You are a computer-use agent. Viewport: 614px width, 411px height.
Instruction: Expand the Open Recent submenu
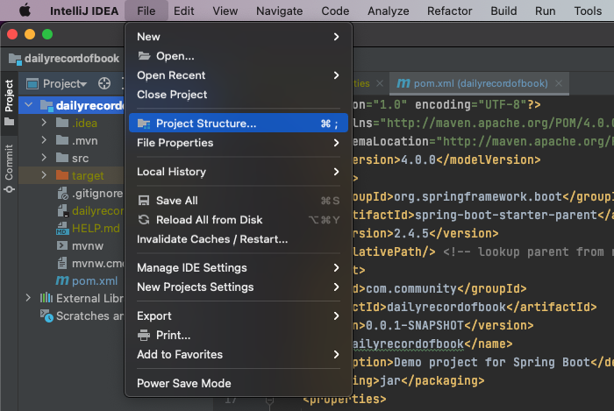coord(238,75)
